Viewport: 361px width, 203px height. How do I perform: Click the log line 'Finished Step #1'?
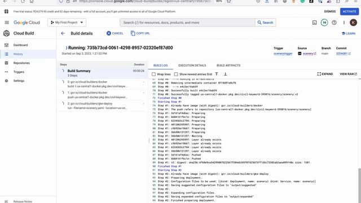[169, 166]
